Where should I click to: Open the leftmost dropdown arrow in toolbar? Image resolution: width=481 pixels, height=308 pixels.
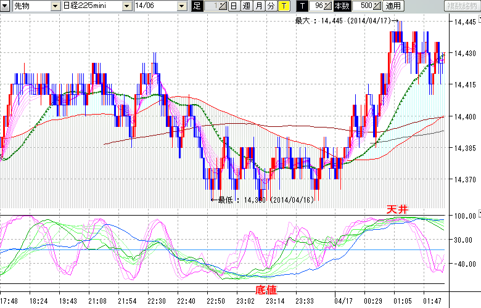[x=6, y=6]
